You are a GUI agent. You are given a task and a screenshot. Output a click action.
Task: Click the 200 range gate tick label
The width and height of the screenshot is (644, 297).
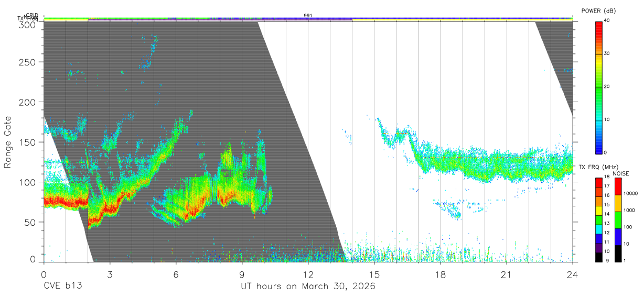(27, 102)
